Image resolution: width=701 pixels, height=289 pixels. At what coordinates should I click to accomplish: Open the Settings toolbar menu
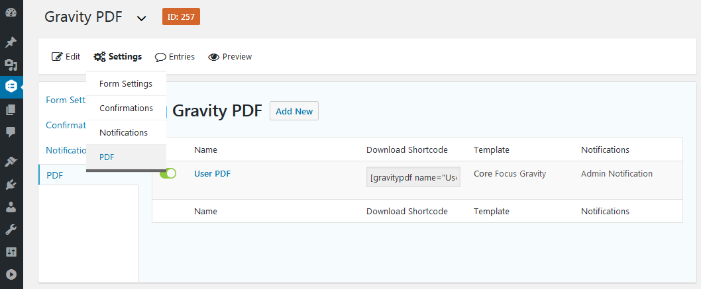click(x=117, y=57)
